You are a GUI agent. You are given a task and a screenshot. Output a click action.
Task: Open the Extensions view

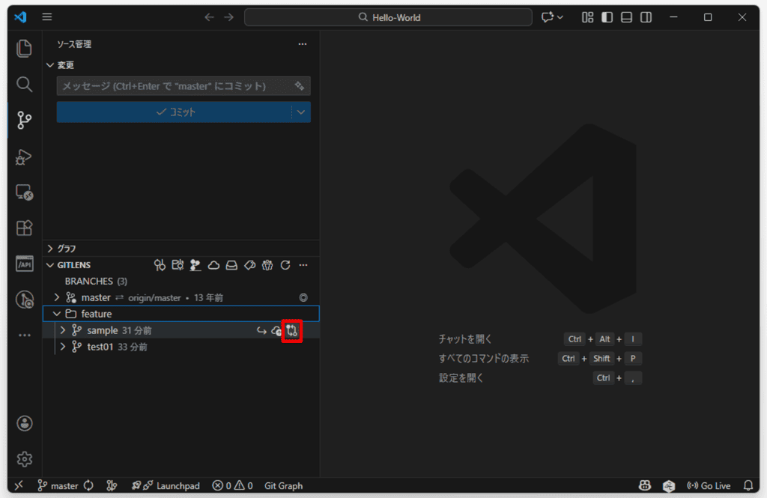tap(24, 228)
